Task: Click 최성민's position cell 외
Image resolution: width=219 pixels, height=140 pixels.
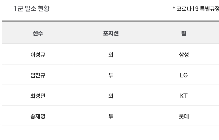Action: point(111,96)
